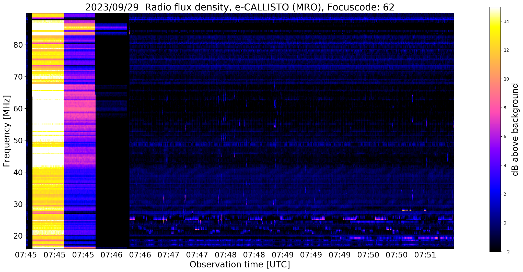The image size is (523, 272).
Task: Click the "Observation time [UTC]" axis label
Action: (240, 265)
